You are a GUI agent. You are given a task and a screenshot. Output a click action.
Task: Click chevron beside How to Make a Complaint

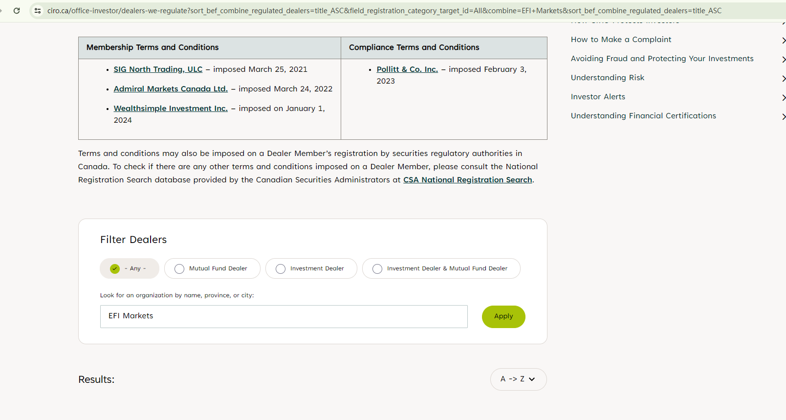(783, 40)
